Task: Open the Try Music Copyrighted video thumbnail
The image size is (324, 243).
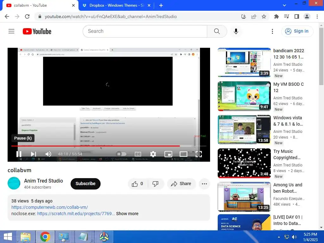Action: coord(244,163)
